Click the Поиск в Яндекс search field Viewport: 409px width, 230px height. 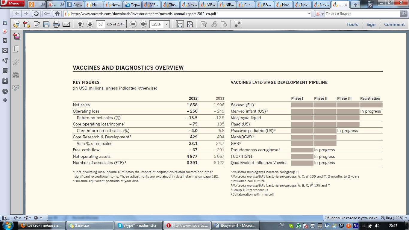tap(362, 14)
